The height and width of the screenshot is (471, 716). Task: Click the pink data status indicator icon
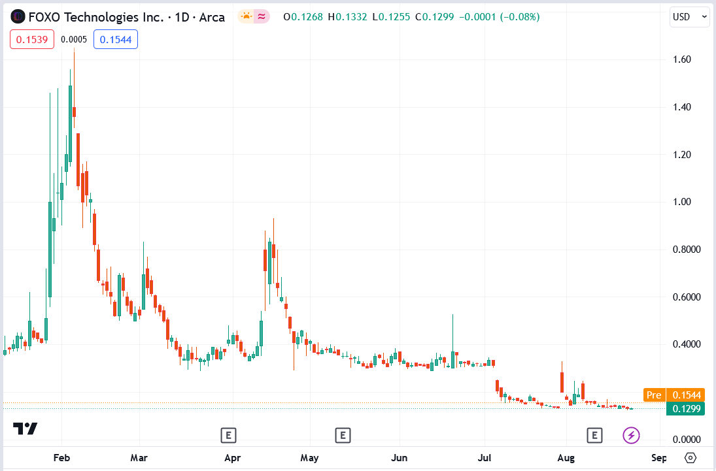[x=262, y=17]
